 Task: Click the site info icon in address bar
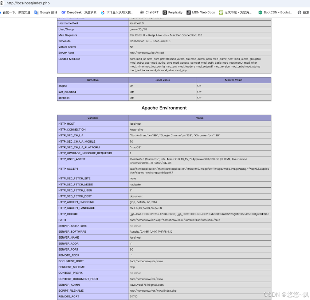[x=1, y=3]
